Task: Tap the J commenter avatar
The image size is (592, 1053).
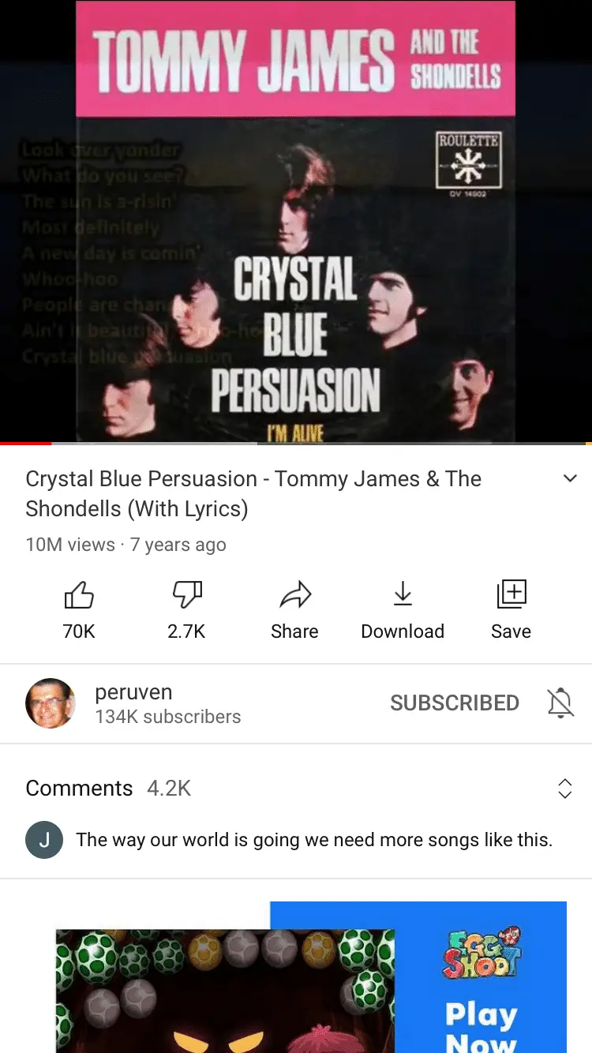Action: coord(44,840)
